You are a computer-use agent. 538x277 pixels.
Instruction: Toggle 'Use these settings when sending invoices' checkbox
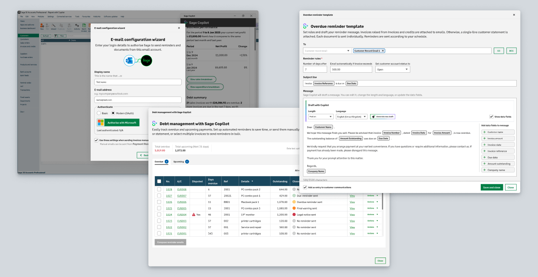click(x=96, y=140)
